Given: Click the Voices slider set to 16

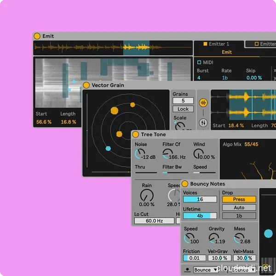Looking at the screenshot, I should pos(200,200).
